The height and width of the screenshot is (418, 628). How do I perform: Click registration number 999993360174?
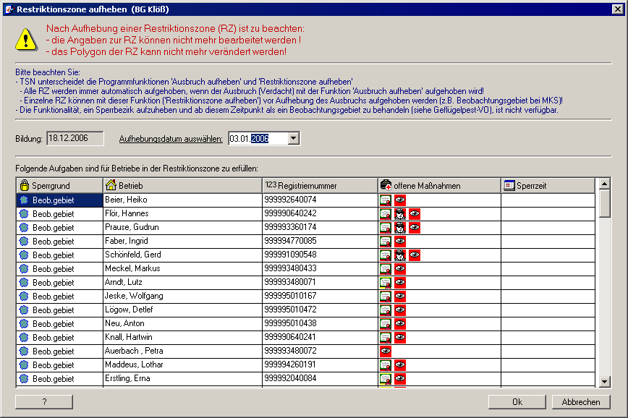point(290,227)
